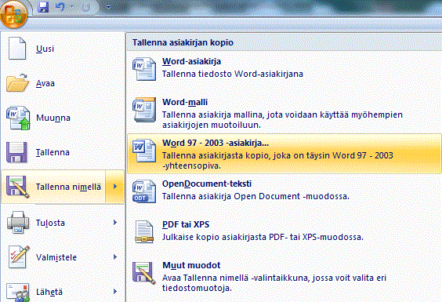Choose Avaa from the Office menu
442x302 pixels.
(x=63, y=83)
